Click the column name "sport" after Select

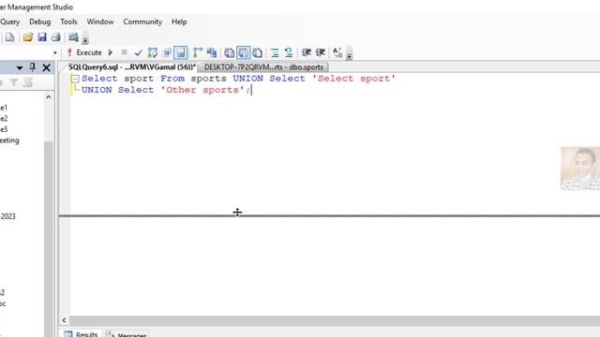139,79
